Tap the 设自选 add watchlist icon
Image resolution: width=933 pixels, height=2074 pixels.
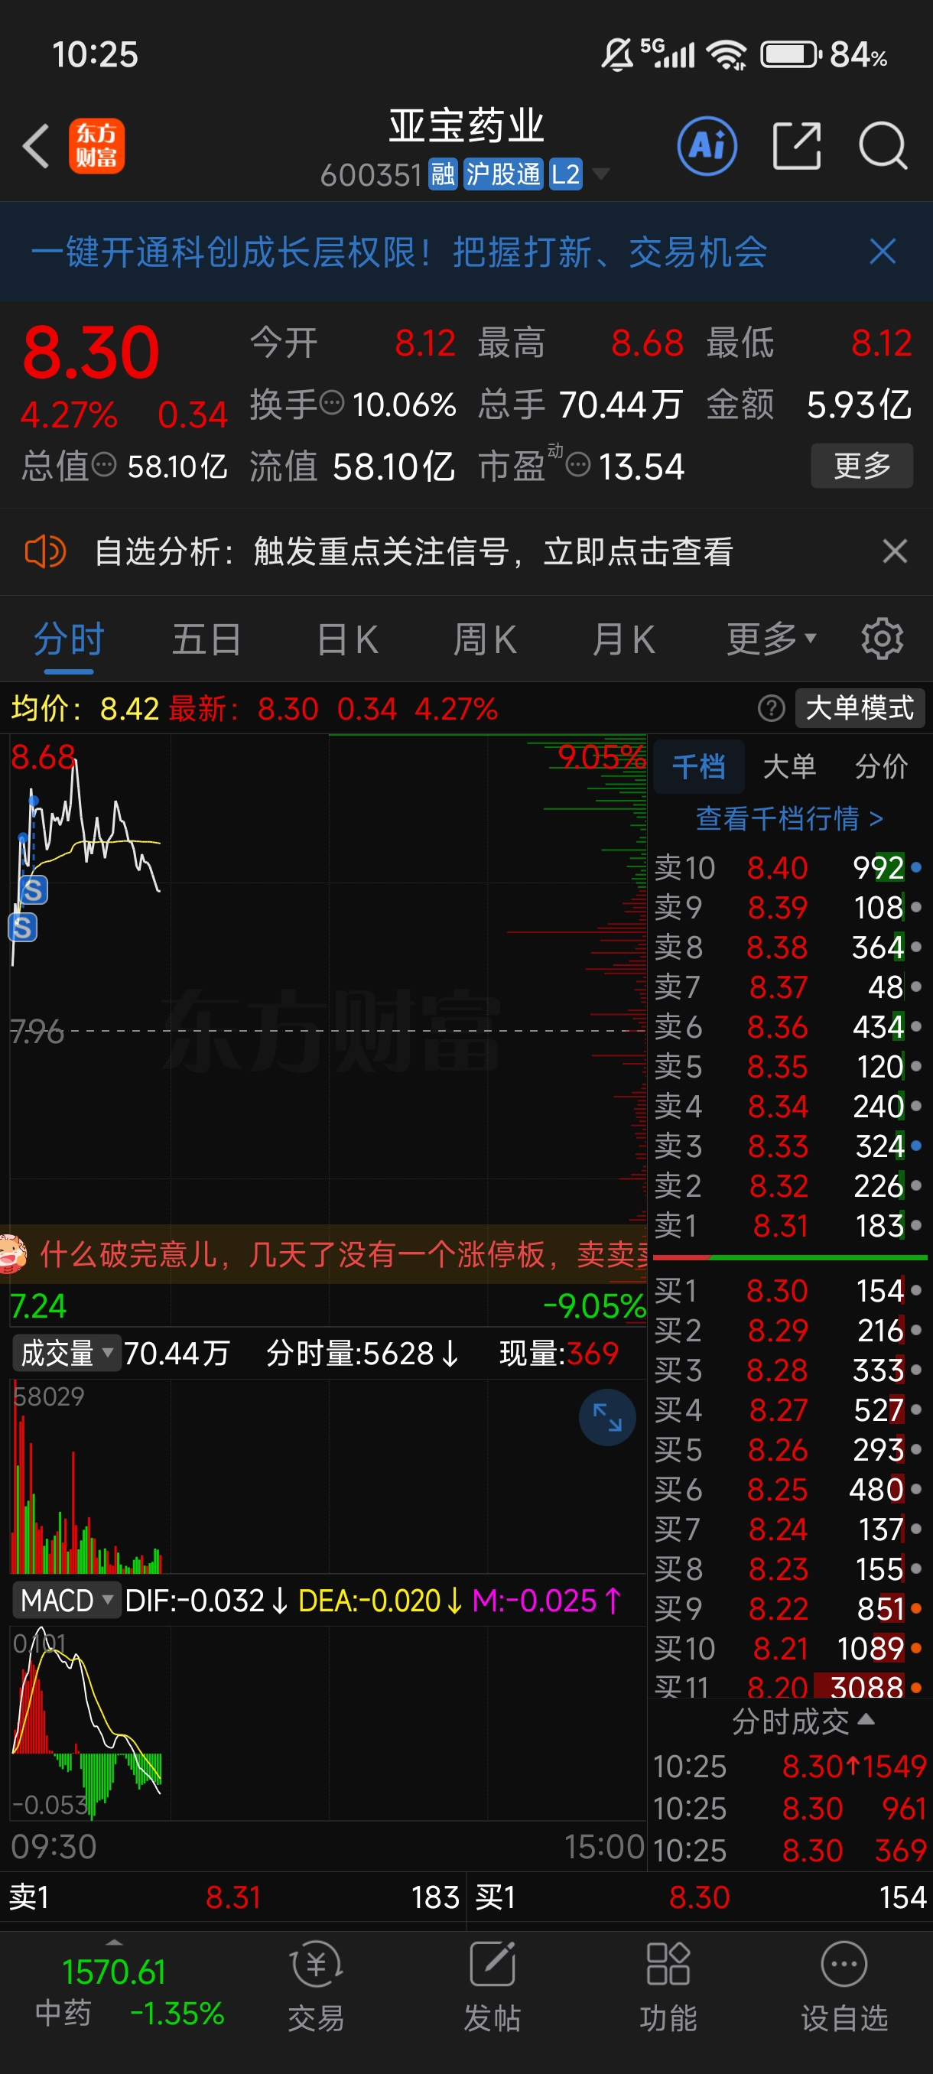point(844,1986)
